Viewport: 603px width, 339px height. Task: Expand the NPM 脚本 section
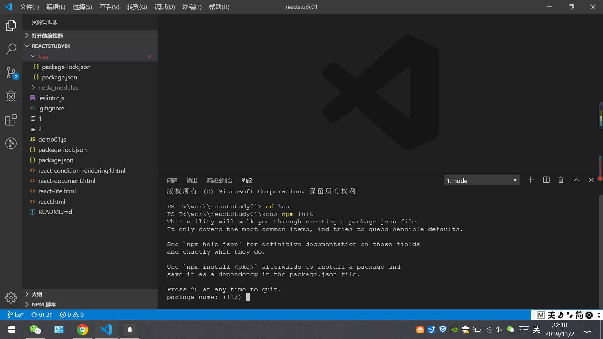(x=43, y=304)
